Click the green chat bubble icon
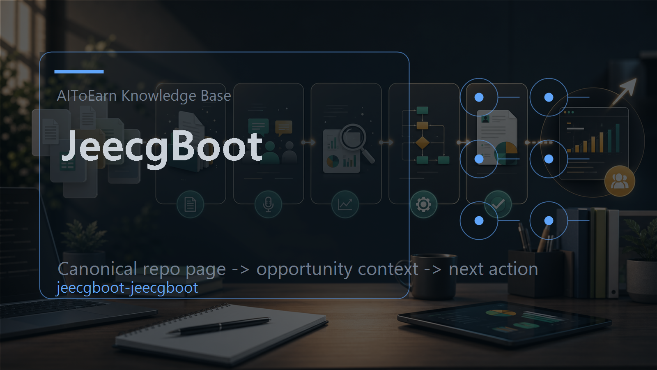Screen dimensions: 657x370 point(258,126)
